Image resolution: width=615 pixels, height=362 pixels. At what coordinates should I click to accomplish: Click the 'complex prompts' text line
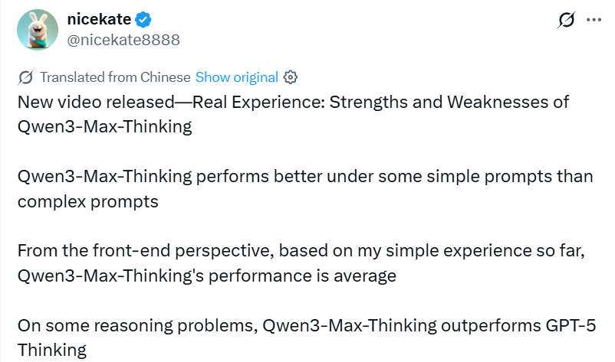tap(87, 201)
